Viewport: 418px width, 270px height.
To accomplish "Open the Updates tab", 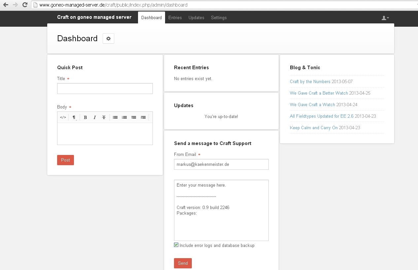I will (x=196, y=18).
